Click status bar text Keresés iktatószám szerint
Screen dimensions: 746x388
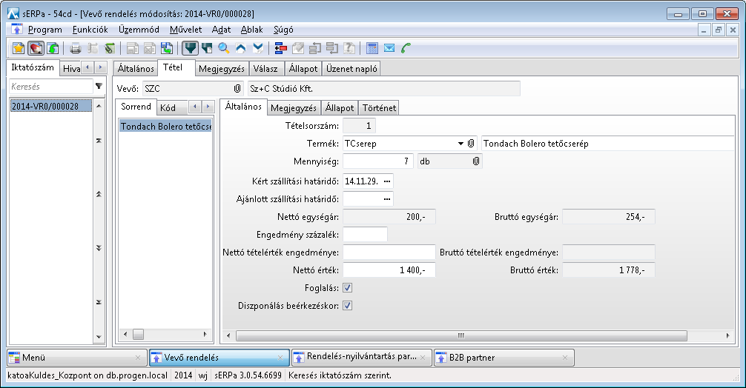tap(340, 375)
